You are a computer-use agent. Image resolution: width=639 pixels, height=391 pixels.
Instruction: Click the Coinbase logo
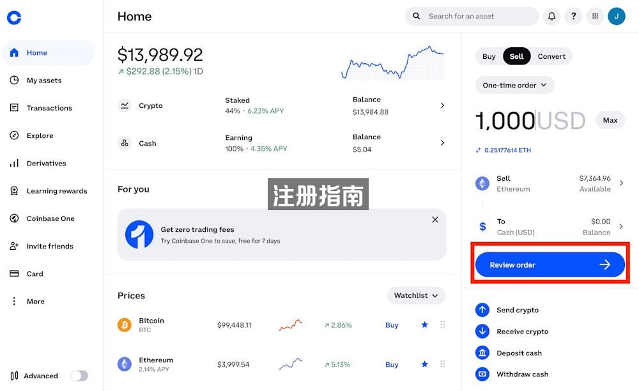coord(14,17)
